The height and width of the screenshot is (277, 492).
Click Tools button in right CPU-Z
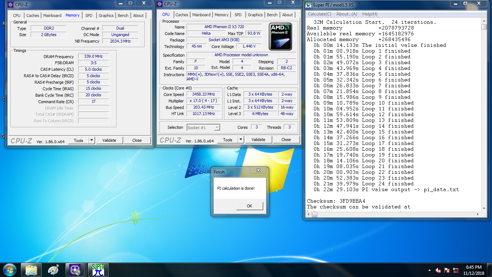(x=228, y=140)
